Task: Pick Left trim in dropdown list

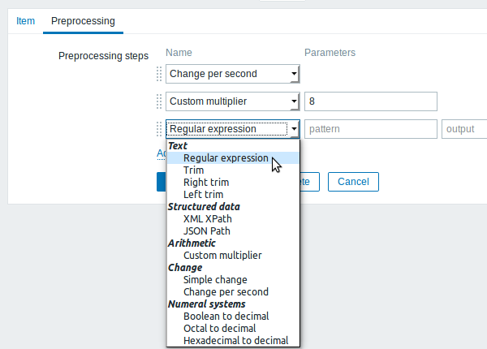Action: click(x=203, y=195)
